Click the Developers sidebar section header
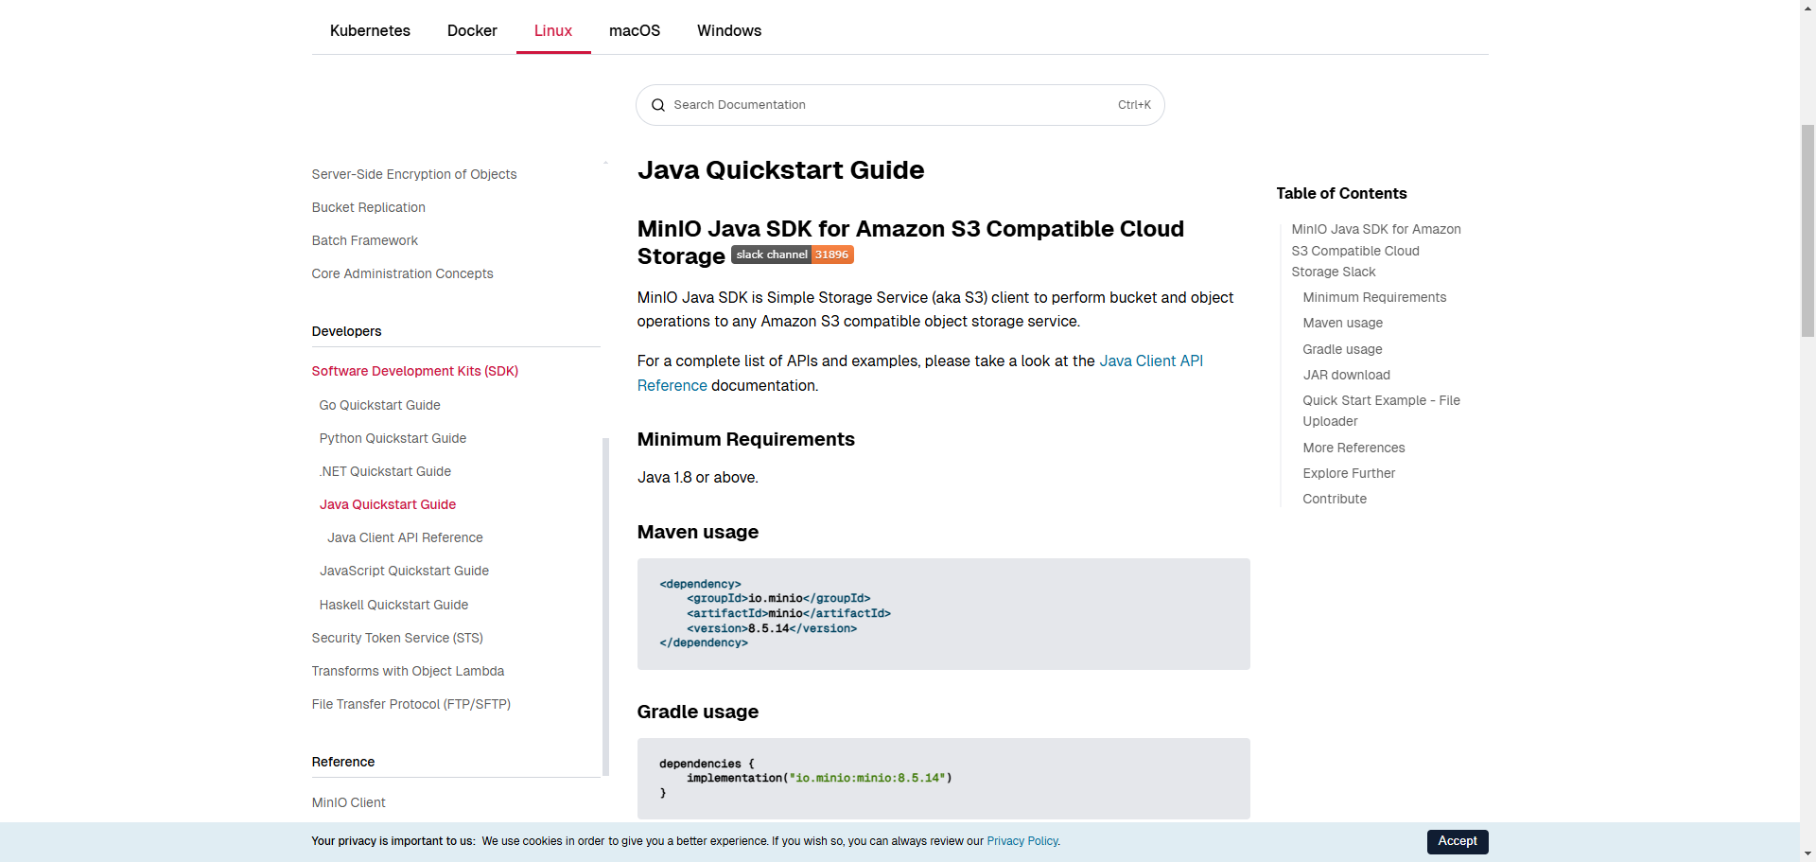1816x862 pixels. 347,331
